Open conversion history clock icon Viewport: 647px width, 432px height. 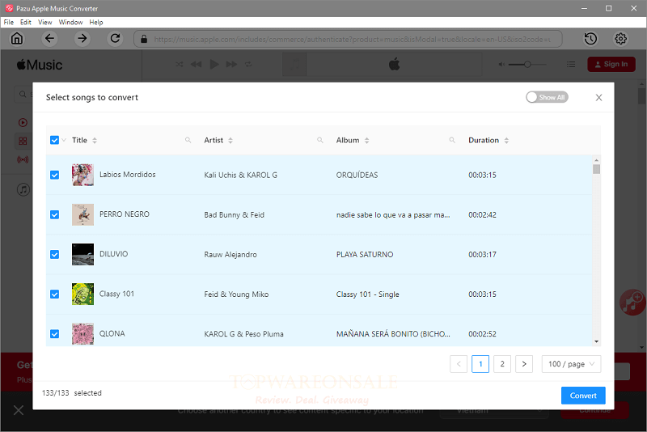(x=590, y=39)
